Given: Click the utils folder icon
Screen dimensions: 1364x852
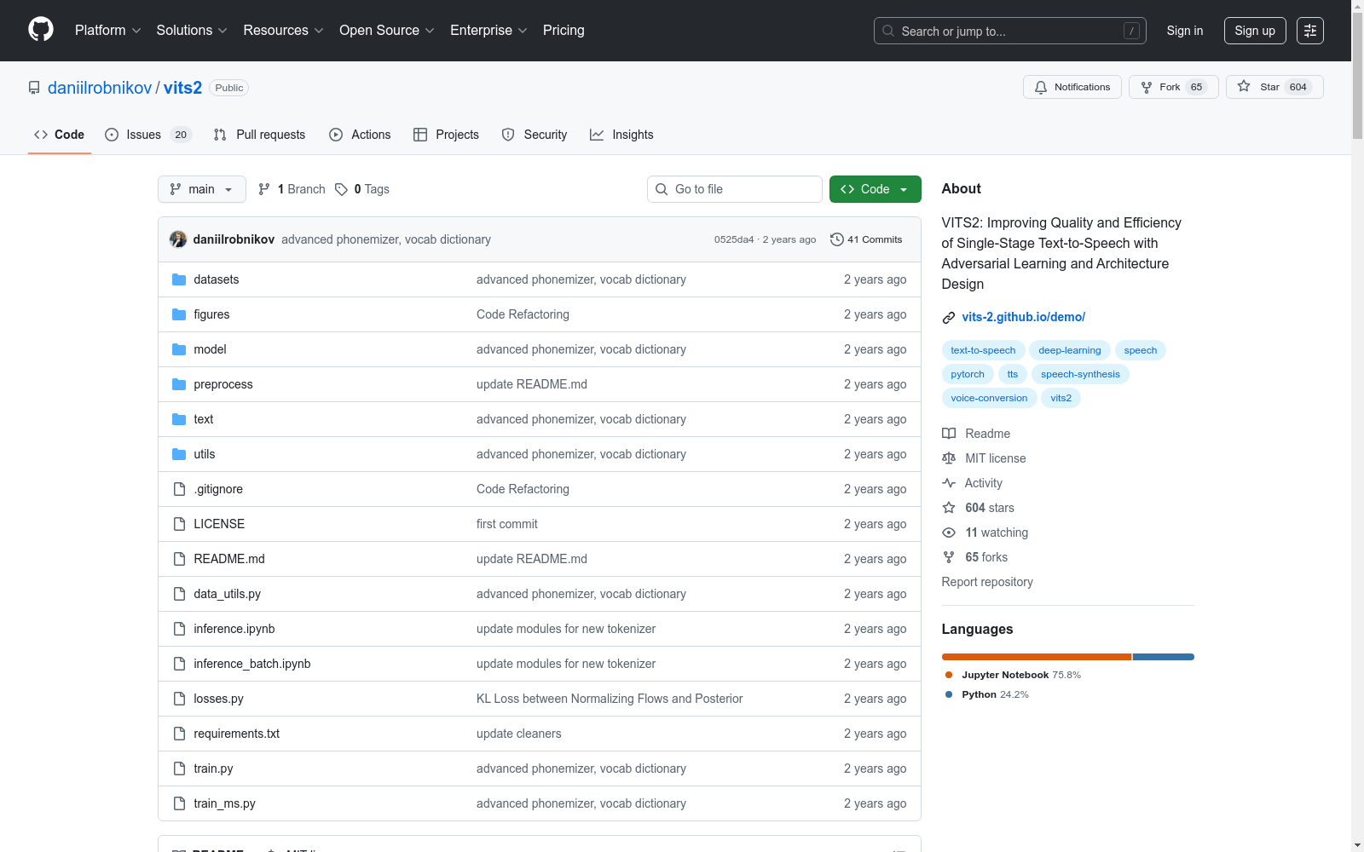Looking at the screenshot, I should tap(179, 454).
